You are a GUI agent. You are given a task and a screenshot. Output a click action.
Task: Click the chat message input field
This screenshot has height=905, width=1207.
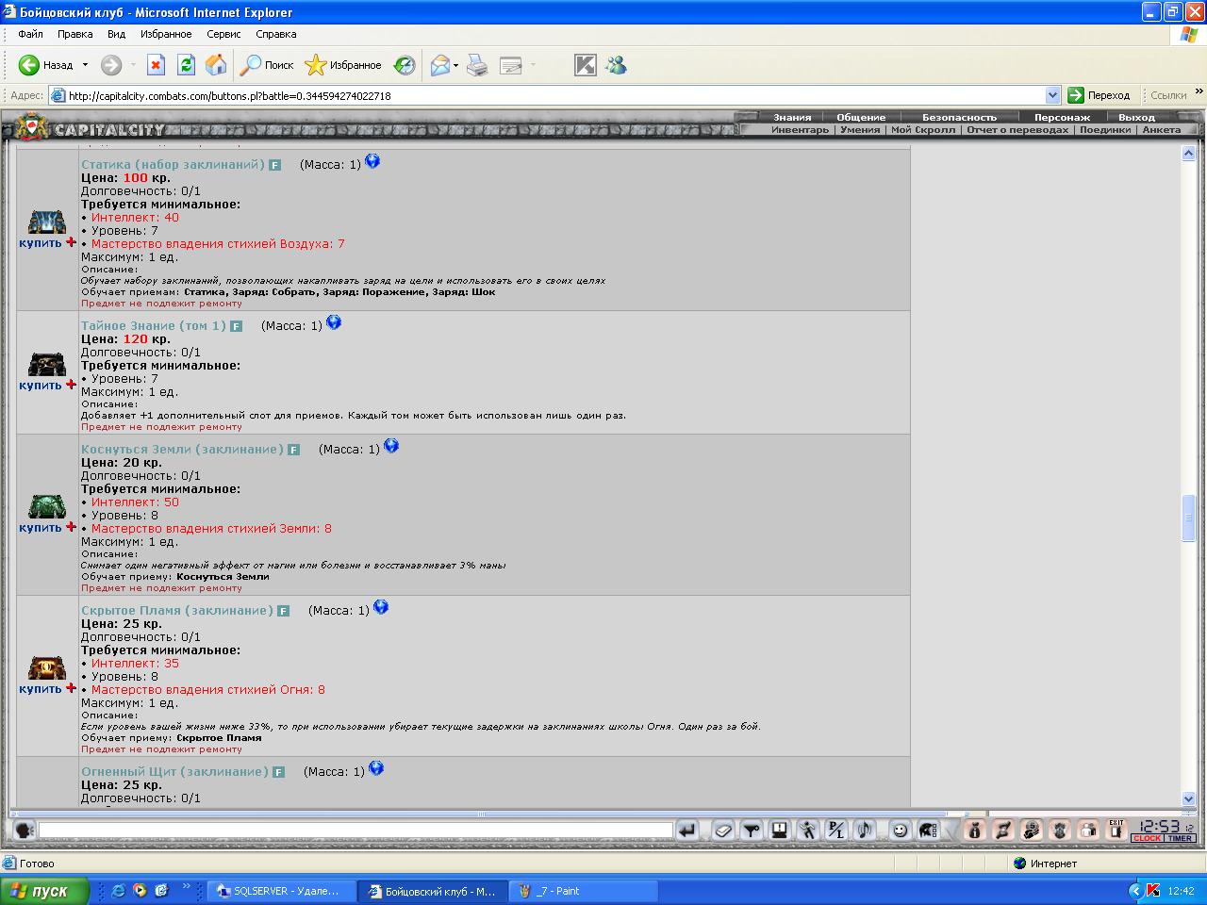point(355,831)
